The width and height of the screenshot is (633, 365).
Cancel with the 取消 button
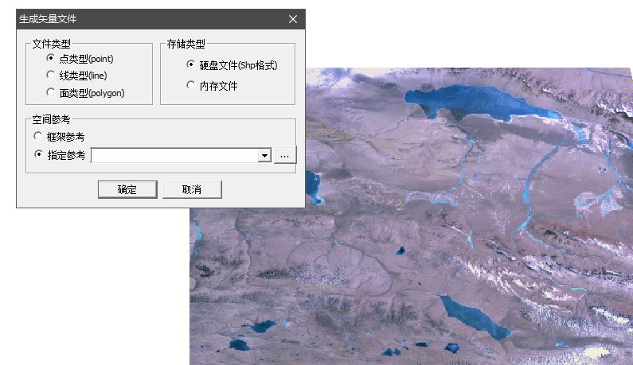192,189
